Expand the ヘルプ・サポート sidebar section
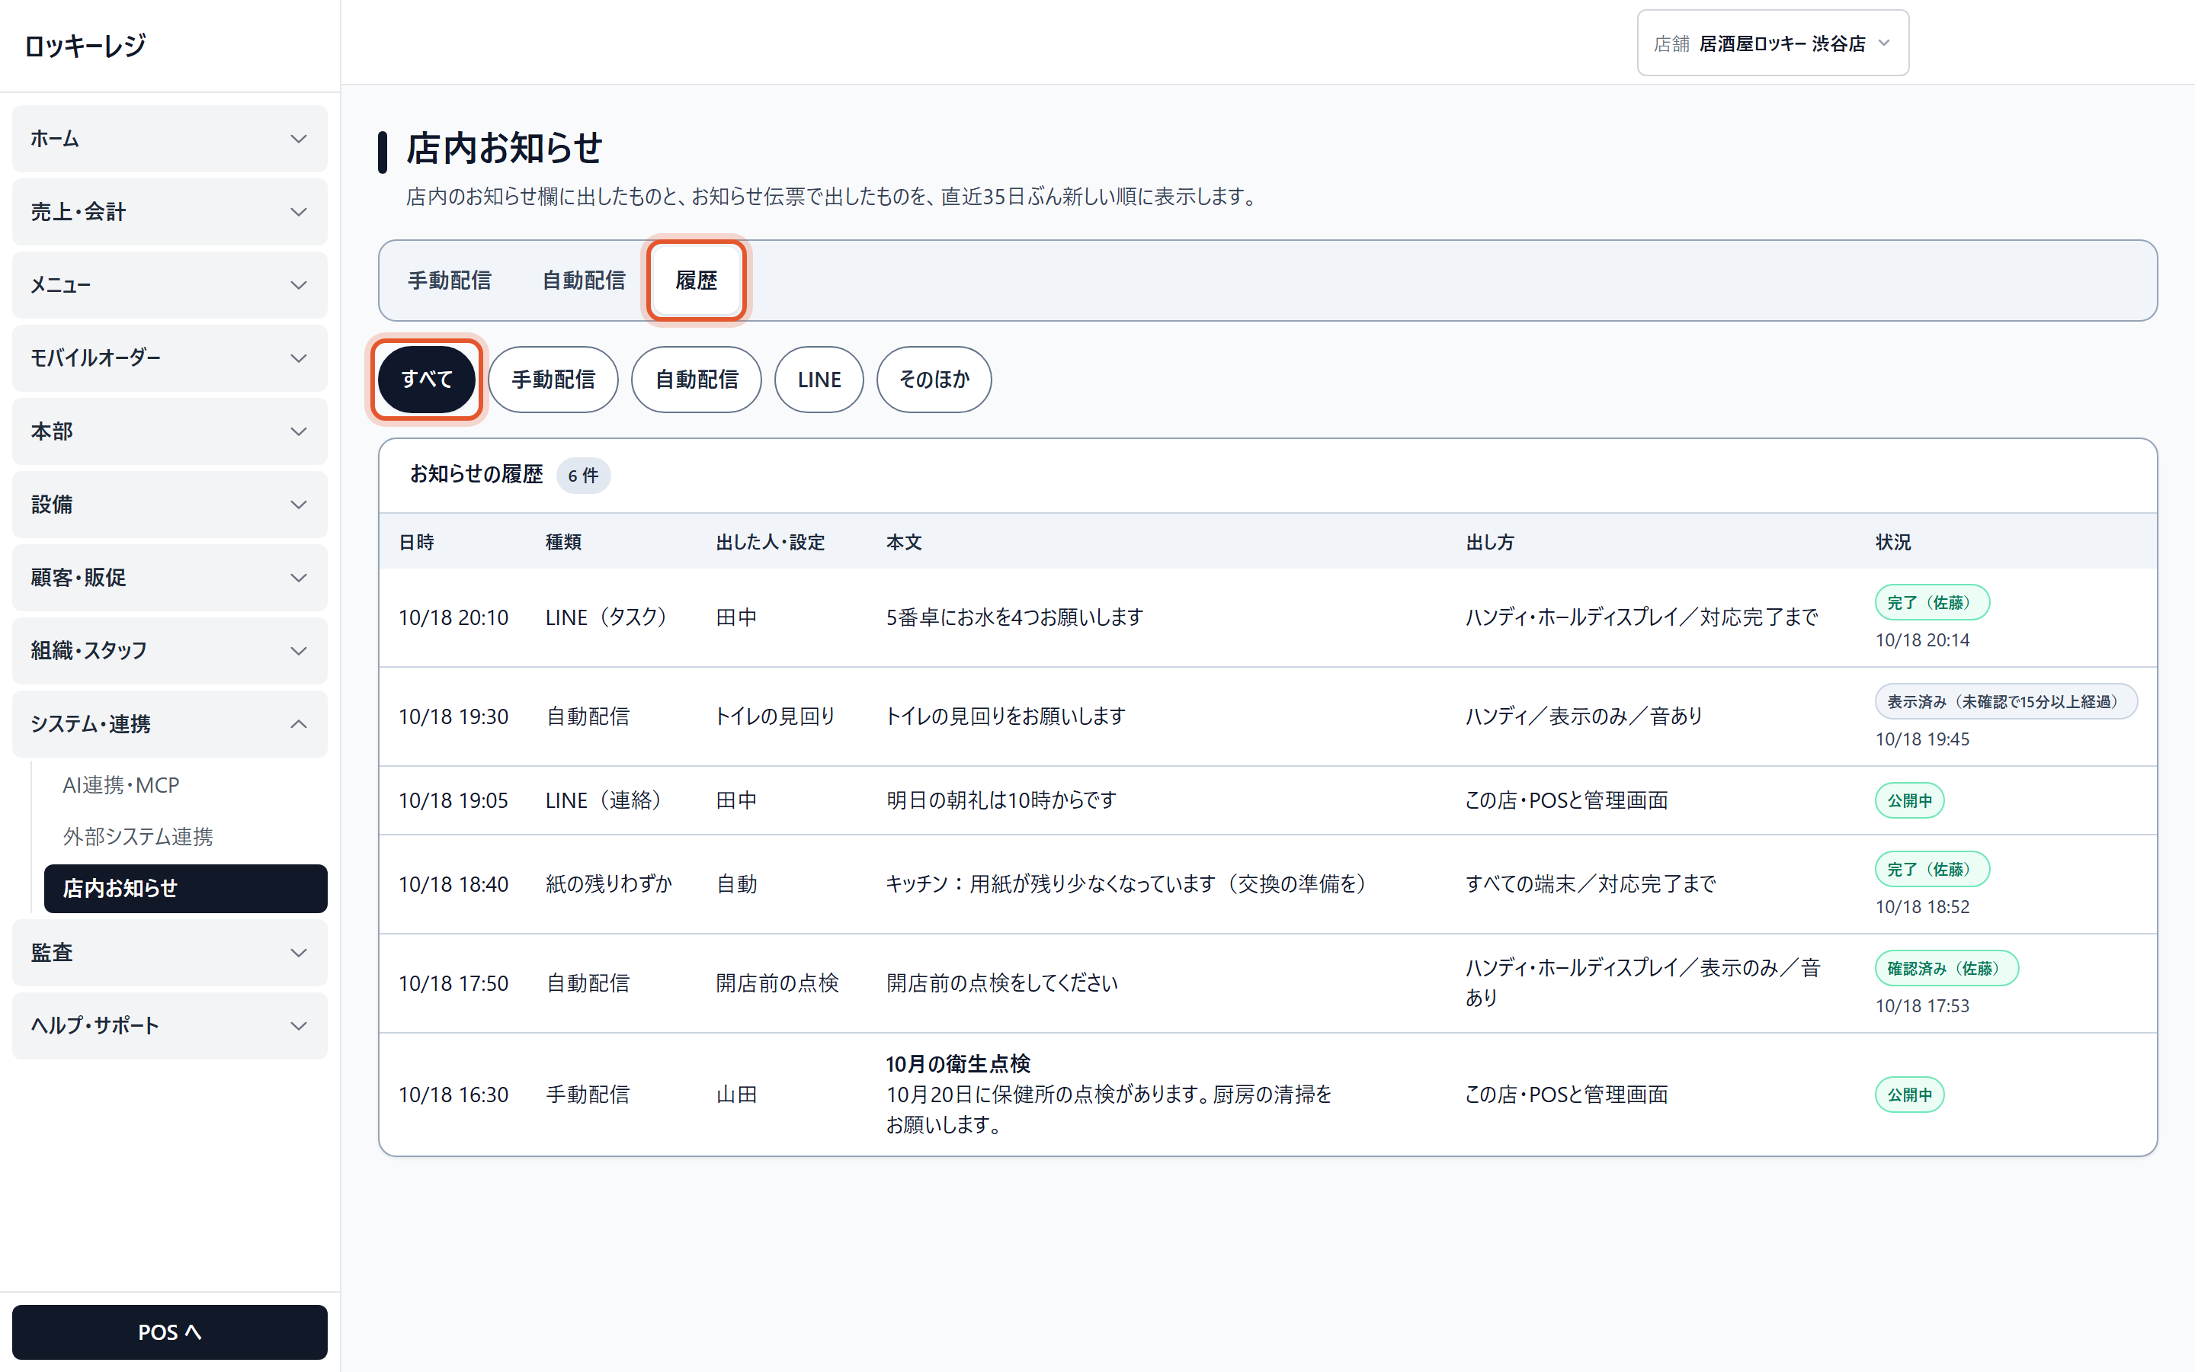Screen dimensions: 2195x1372 (x=170, y=1025)
